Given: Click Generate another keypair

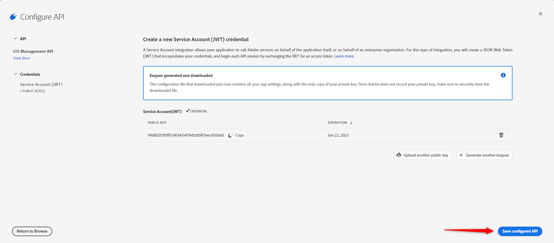Looking at the screenshot, I should pyautogui.click(x=484, y=155).
